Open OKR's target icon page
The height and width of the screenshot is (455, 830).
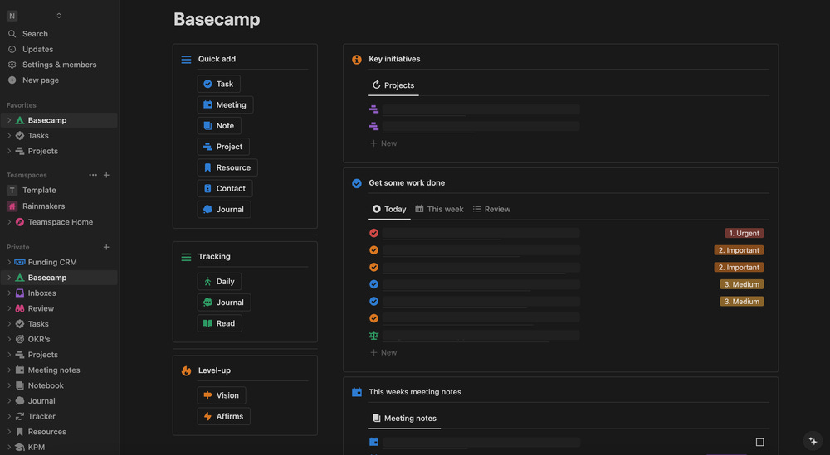(39, 339)
